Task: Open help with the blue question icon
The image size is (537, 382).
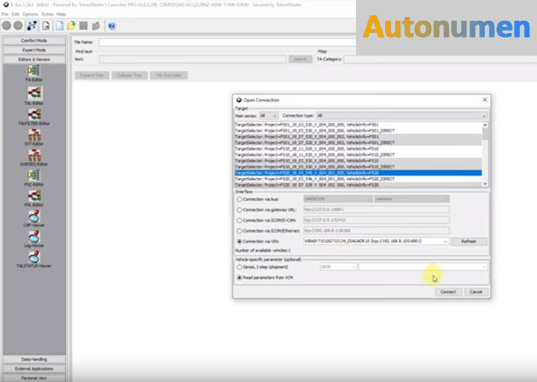Action: pos(112,25)
